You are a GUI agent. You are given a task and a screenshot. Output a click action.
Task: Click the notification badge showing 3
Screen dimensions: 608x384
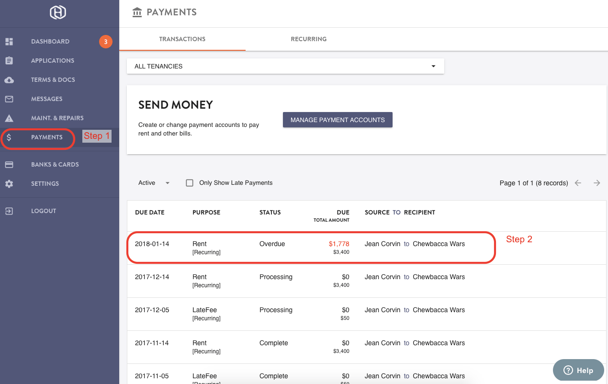[x=105, y=41]
